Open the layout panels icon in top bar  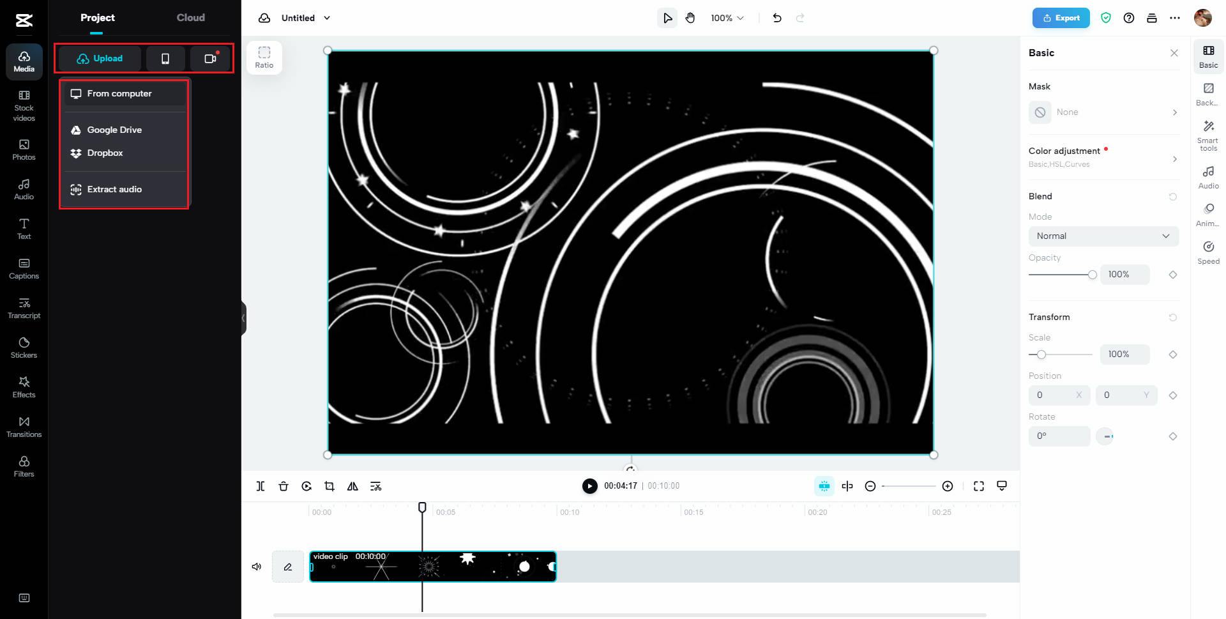1152,18
